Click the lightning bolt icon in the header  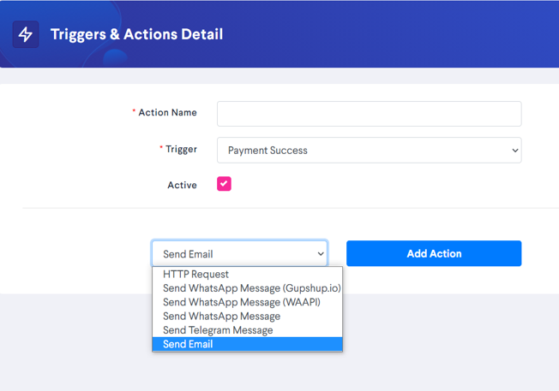pos(26,34)
